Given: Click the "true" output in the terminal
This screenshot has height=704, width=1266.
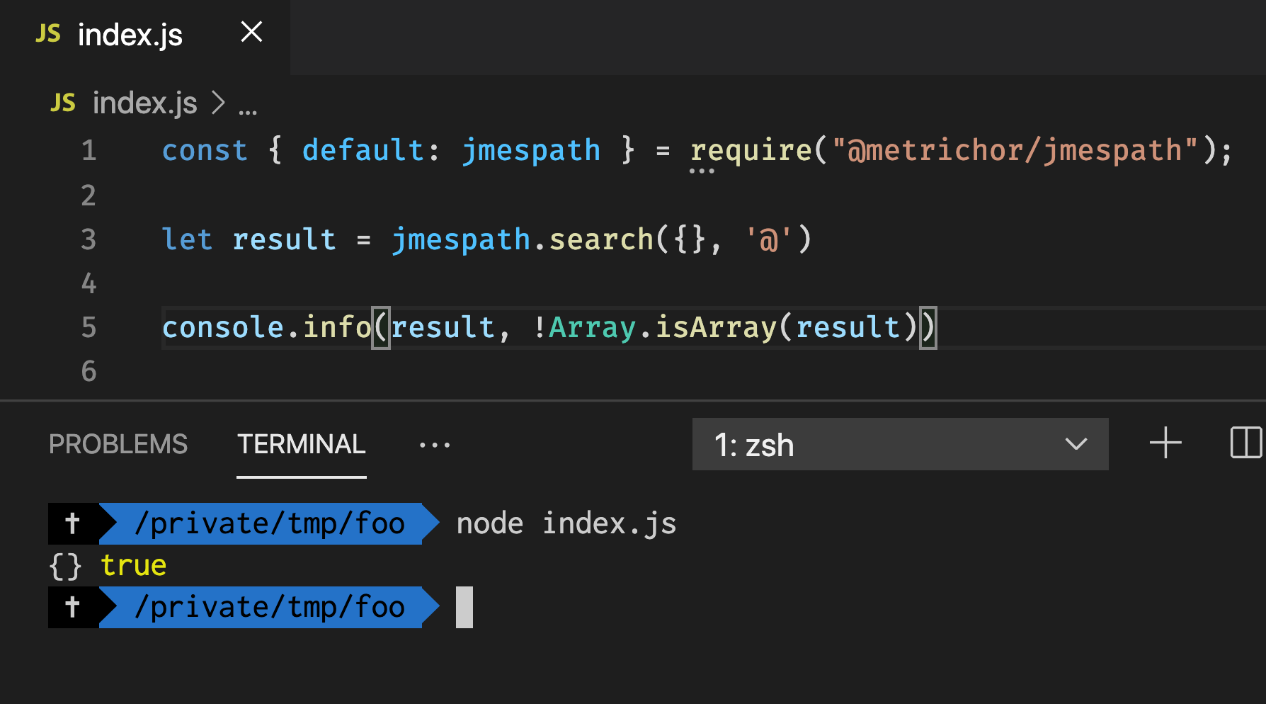Looking at the screenshot, I should click(x=133, y=564).
